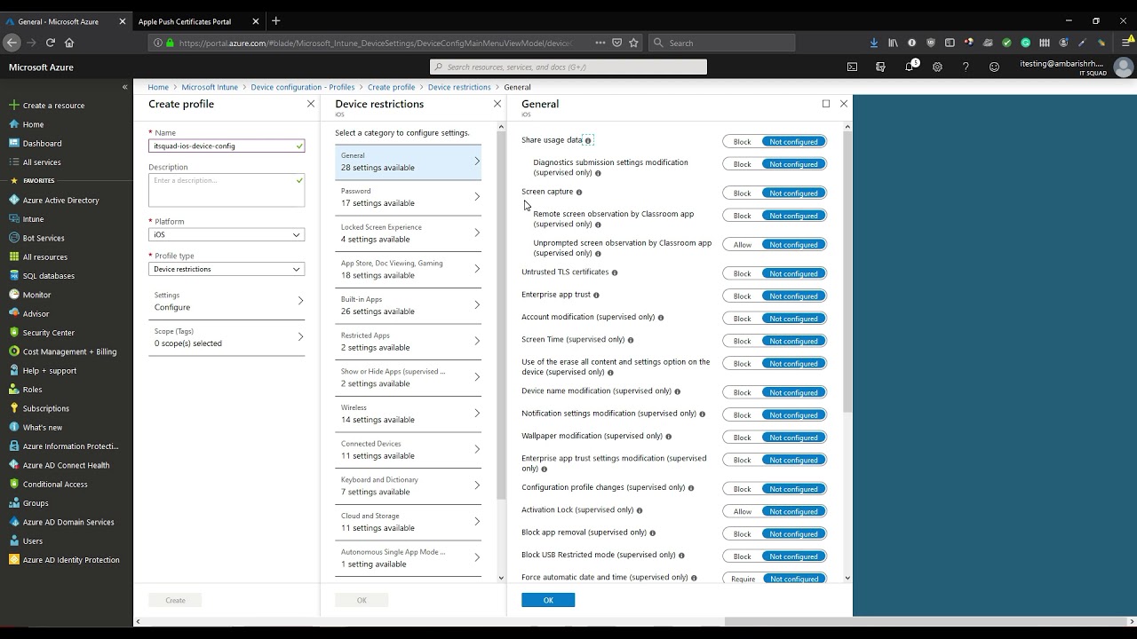Click Device configuration - Profiles breadcrumb
The width and height of the screenshot is (1137, 639).
(x=303, y=87)
